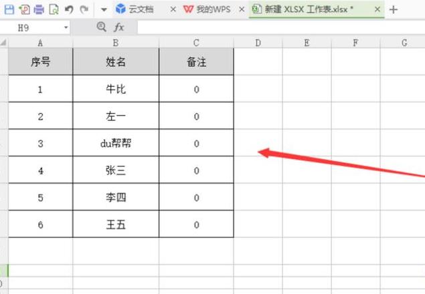Click the zoom magnifier icon by formula bar
This screenshot has width=425, height=294.
coord(101,27)
